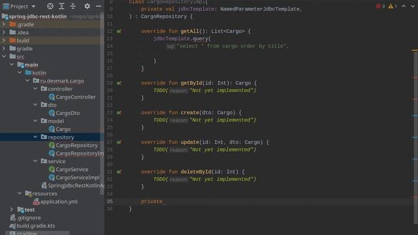
Task: Expand the build folder
Action: point(4,40)
